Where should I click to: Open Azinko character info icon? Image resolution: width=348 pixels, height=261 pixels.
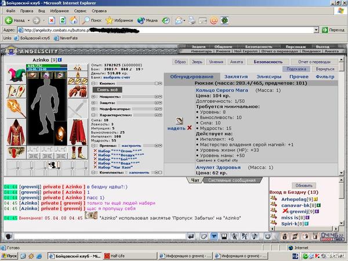point(60,60)
